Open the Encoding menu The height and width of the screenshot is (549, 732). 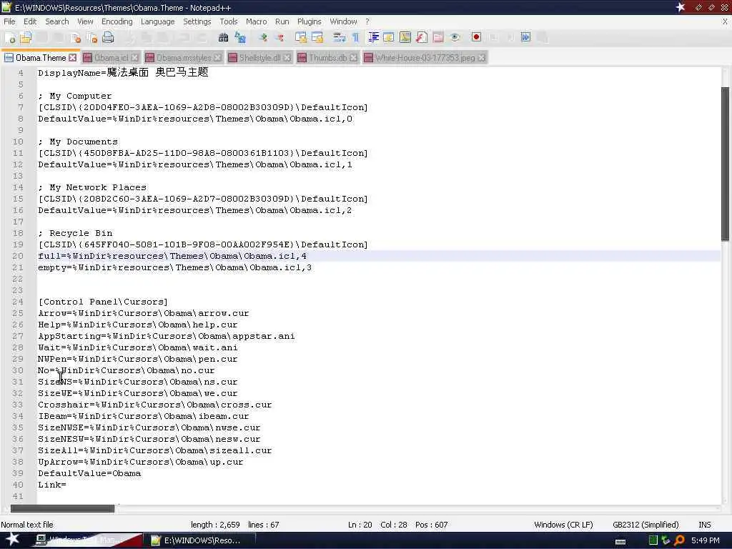(117, 21)
